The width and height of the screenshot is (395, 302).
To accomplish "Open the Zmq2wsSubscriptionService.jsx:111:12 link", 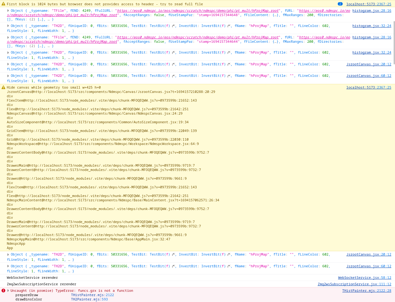I will tap(354, 284).
